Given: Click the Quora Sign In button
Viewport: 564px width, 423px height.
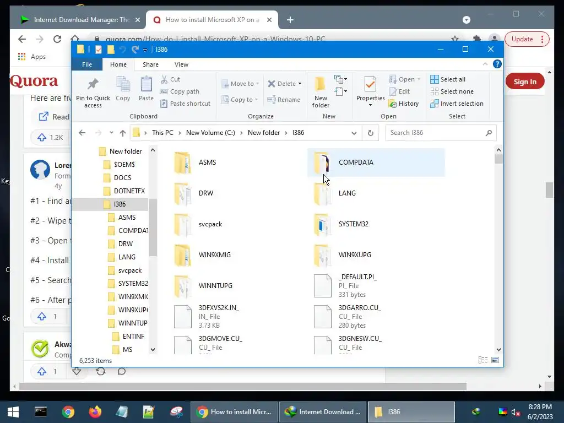Looking at the screenshot, I should coord(525,82).
